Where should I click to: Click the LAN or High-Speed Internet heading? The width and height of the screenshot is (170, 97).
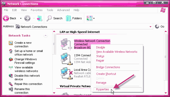[80, 32]
